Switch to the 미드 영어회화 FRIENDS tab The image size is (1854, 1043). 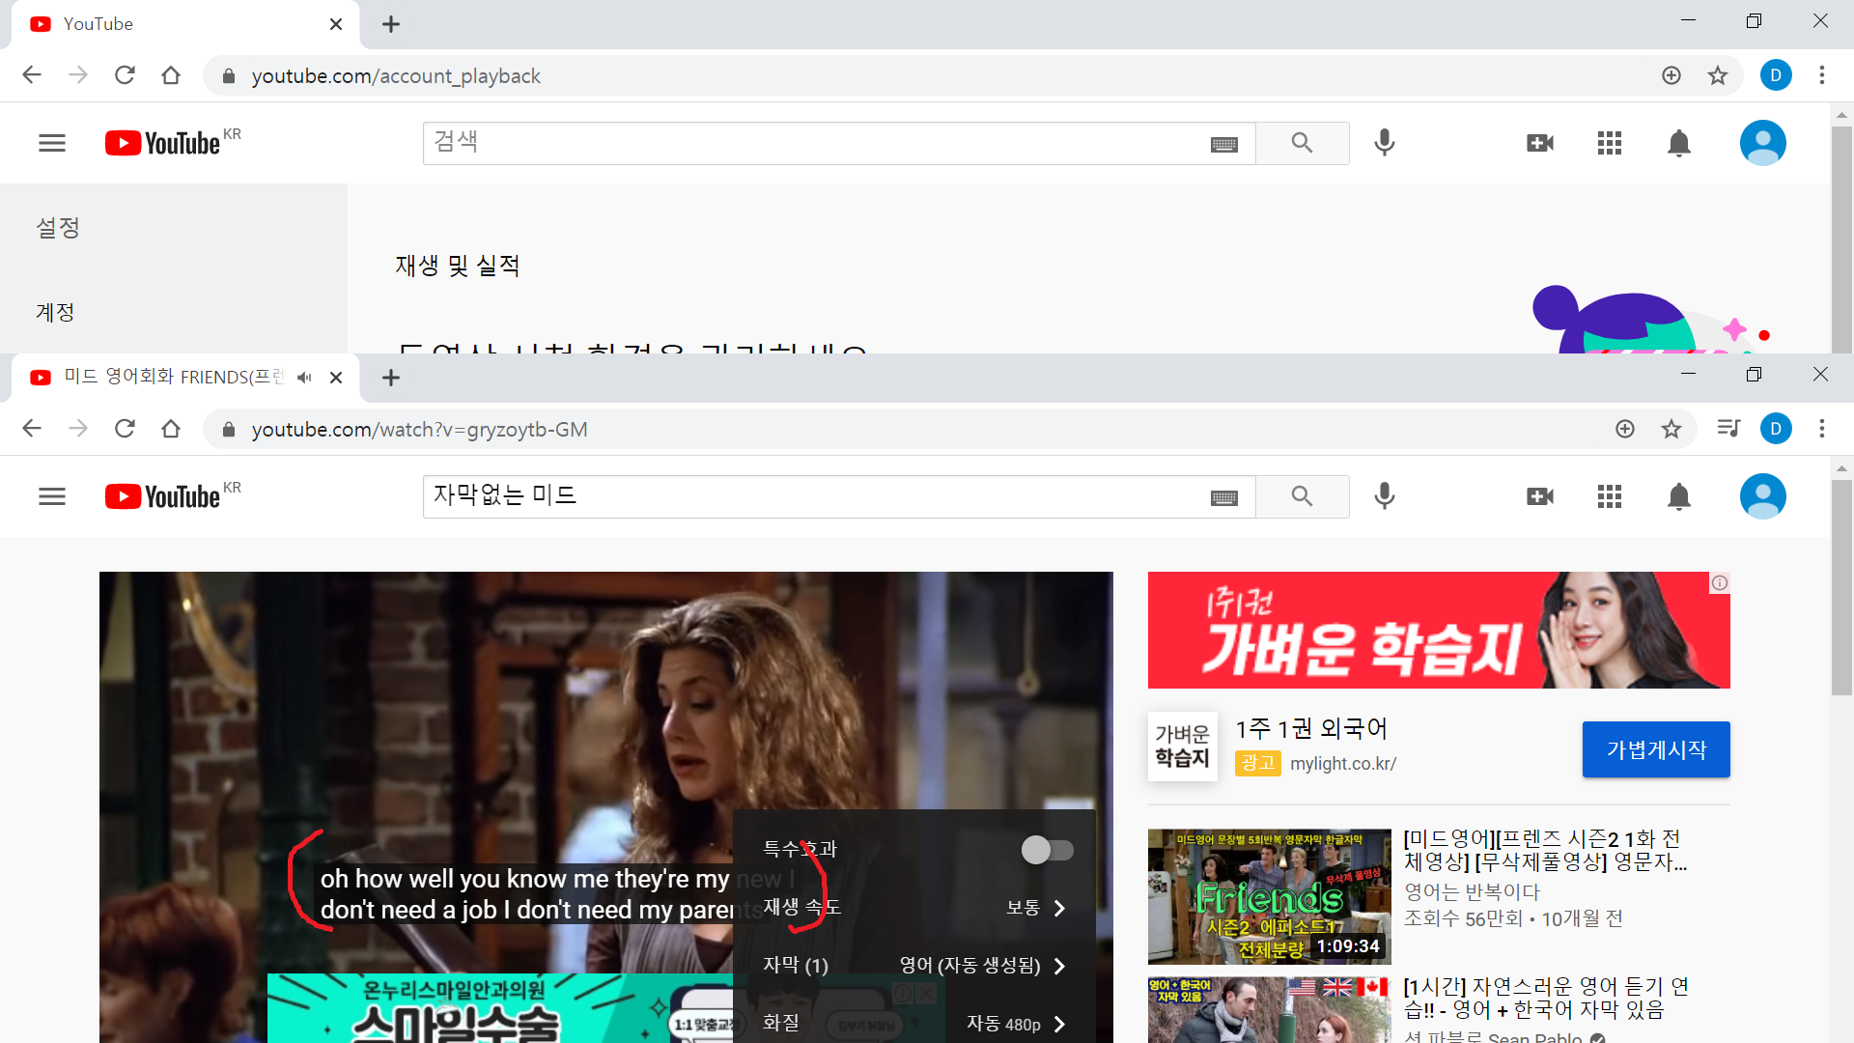[174, 378]
